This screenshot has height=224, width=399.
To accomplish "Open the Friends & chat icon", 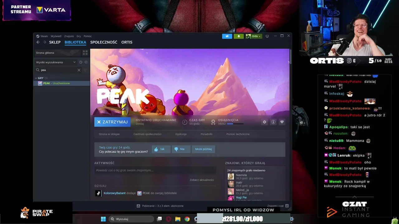I will click(x=287, y=206).
